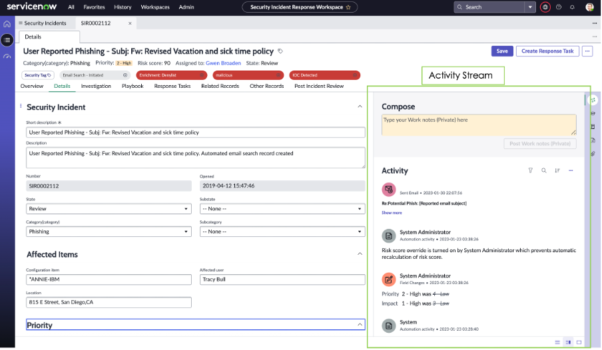The image size is (602, 350).
Task: Open the Subcategory dropdown
Action: click(x=282, y=232)
